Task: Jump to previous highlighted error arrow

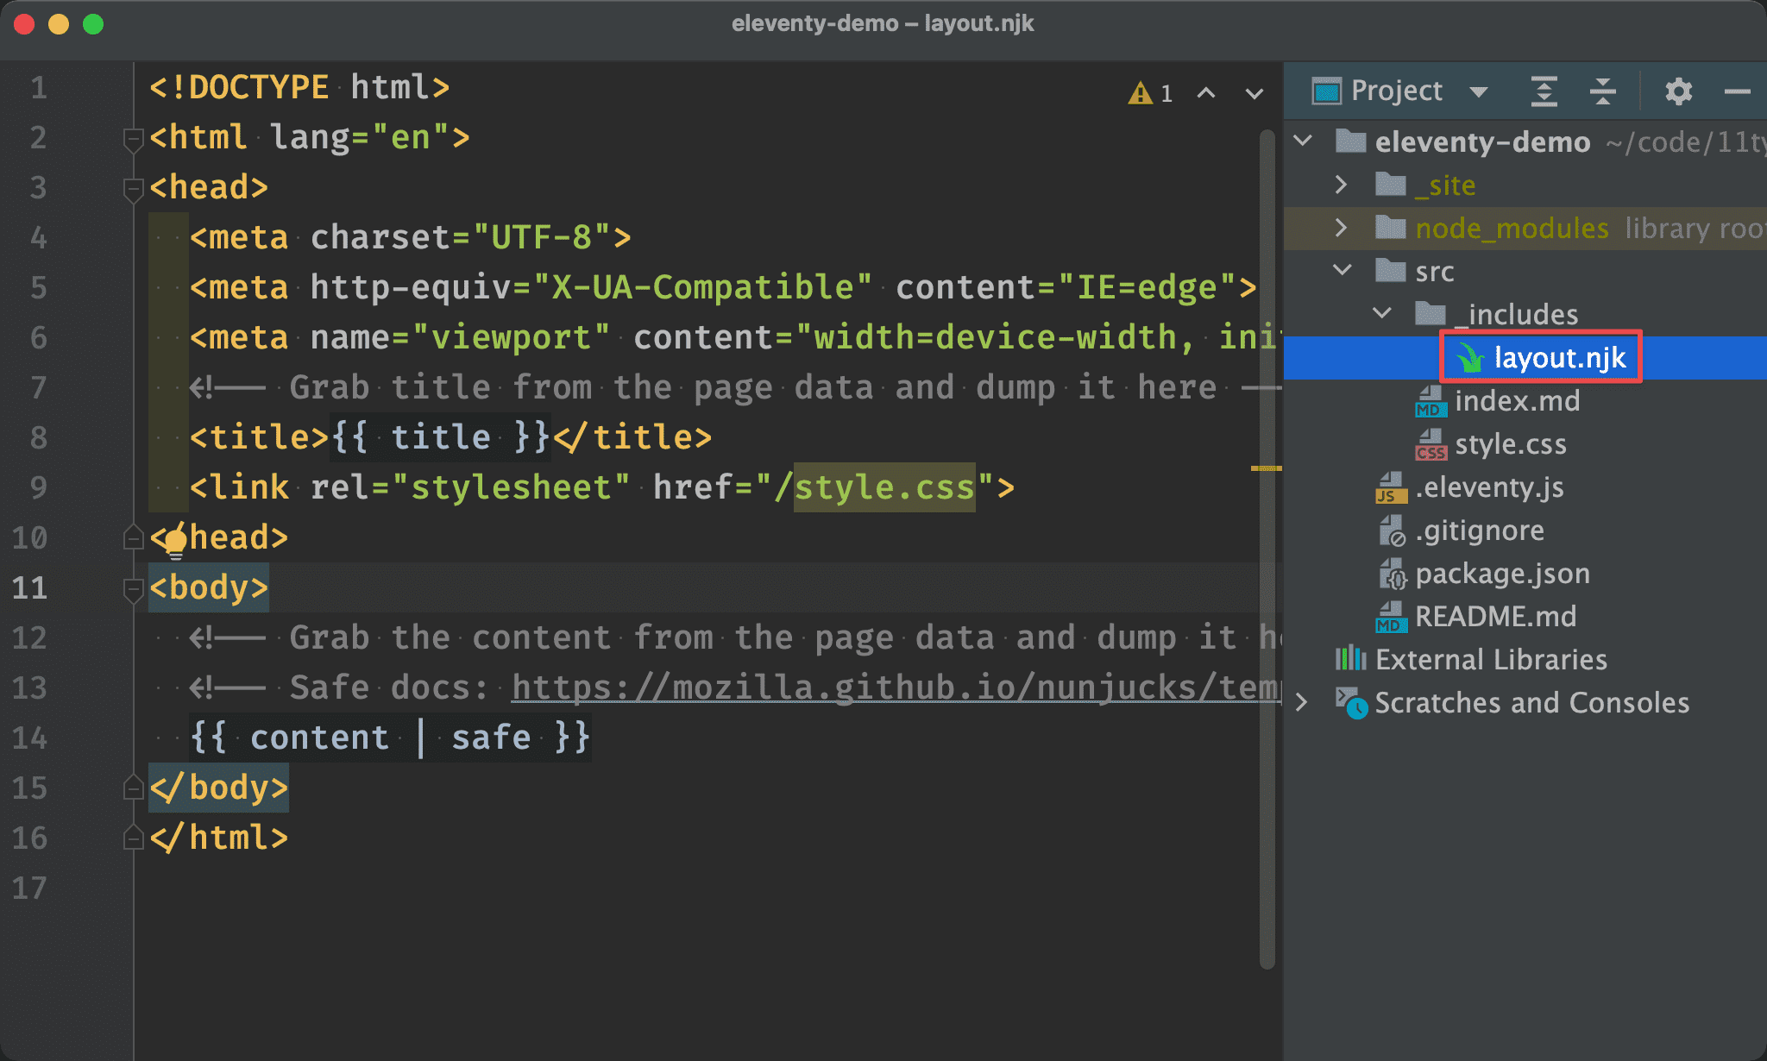Action: click(1206, 92)
